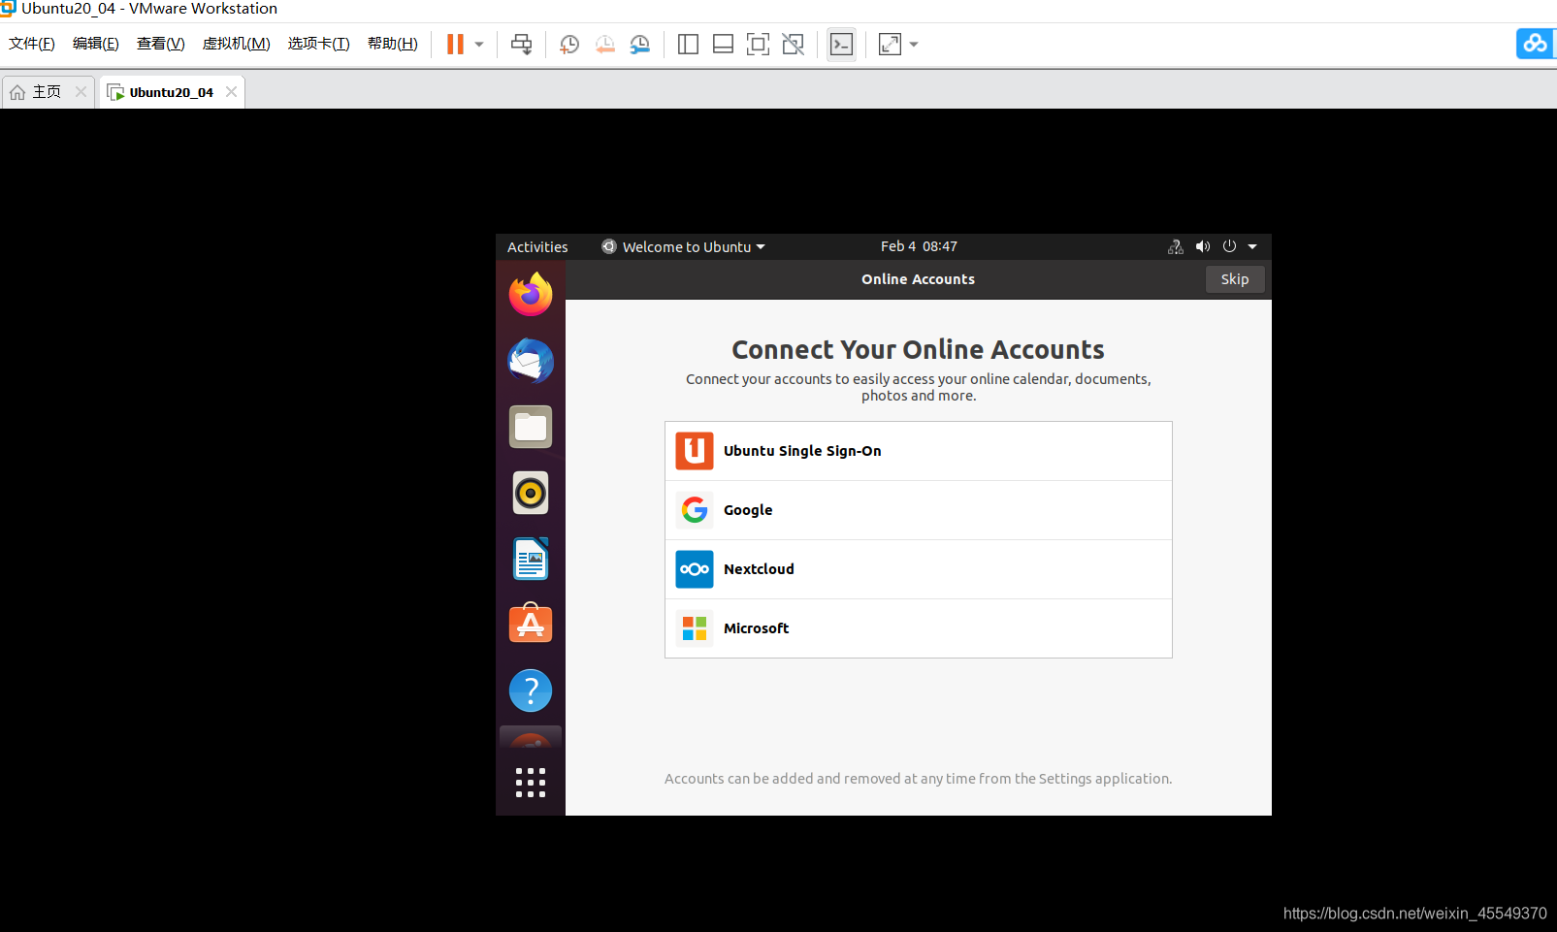
Task: Choose the Microsoft account option
Action: pyautogui.click(x=919, y=628)
